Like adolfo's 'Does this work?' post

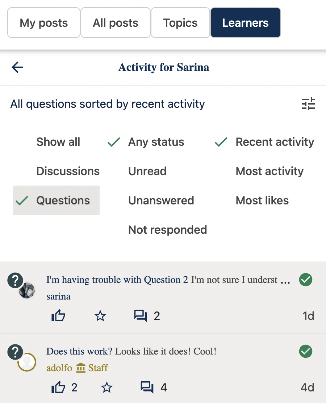[x=58, y=388]
